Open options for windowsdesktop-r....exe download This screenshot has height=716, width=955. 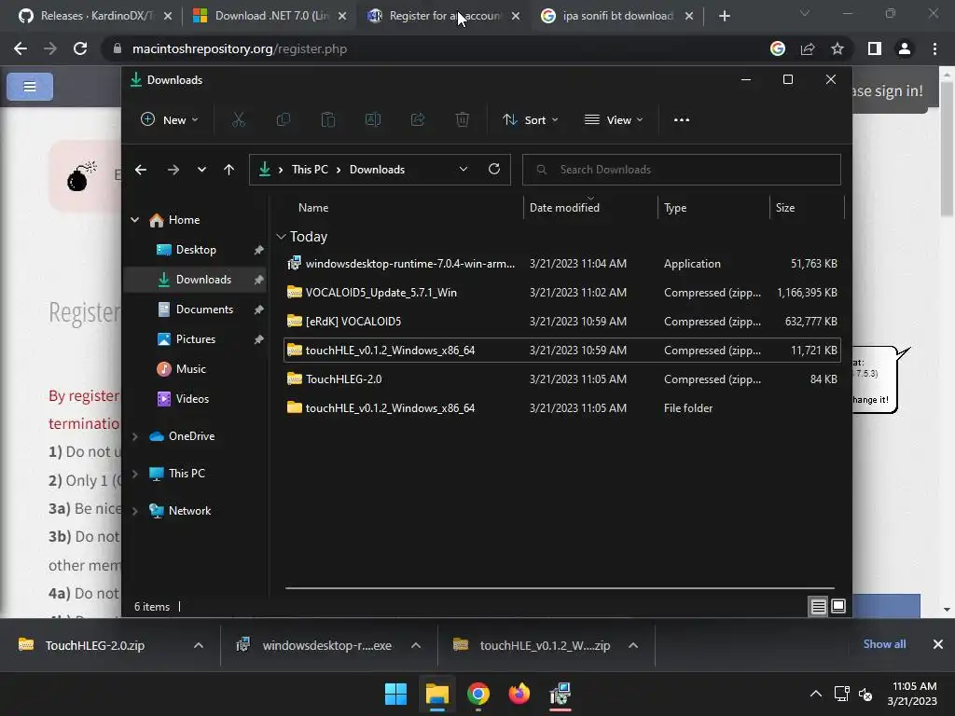coord(416,645)
